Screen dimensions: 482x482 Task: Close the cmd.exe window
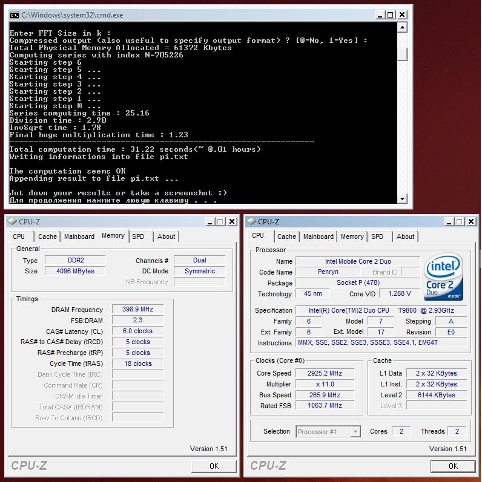[x=402, y=15]
